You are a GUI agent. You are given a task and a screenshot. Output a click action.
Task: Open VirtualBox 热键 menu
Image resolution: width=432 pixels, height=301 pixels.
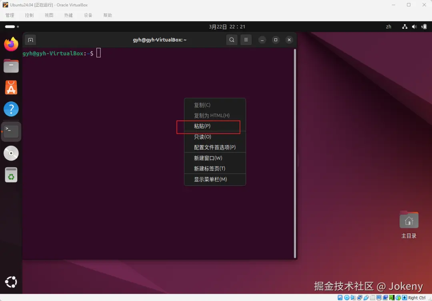click(68, 15)
